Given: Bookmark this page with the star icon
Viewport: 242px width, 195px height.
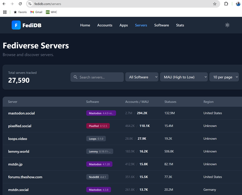Looking at the screenshot, I should tap(215, 4).
